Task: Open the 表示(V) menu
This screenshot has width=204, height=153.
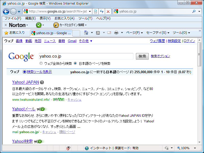Action: [x=45, y=18]
